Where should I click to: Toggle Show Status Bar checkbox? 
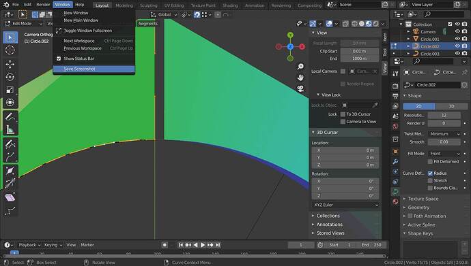pos(59,59)
